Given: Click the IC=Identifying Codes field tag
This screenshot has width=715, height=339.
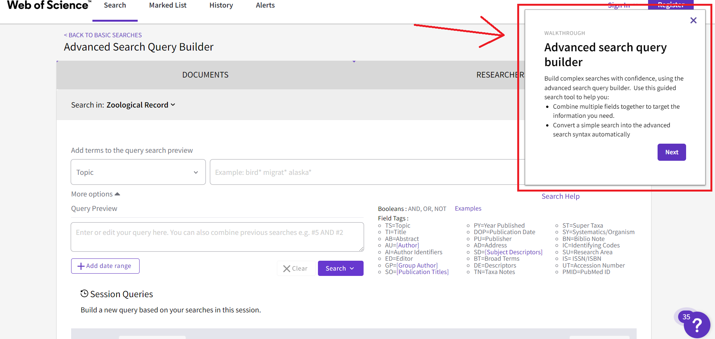Looking at the screenshot, I should coord(591,246).
